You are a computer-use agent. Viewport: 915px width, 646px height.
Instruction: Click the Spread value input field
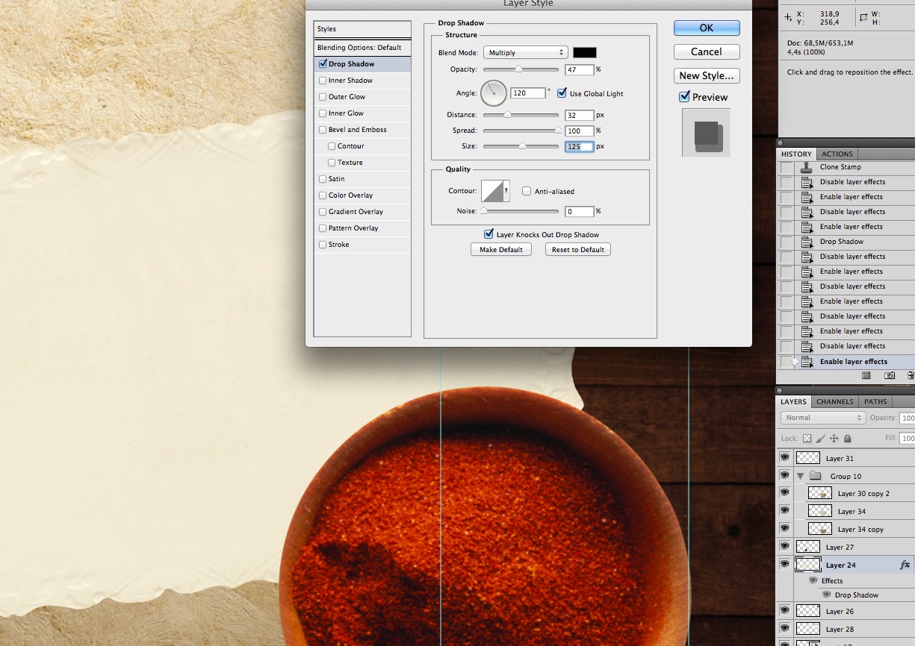pyautogui.click(x=580, y=131)
